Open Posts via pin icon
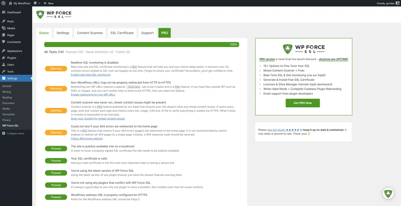The height and width of the screenshot is (206, 401). coord(4,21)
